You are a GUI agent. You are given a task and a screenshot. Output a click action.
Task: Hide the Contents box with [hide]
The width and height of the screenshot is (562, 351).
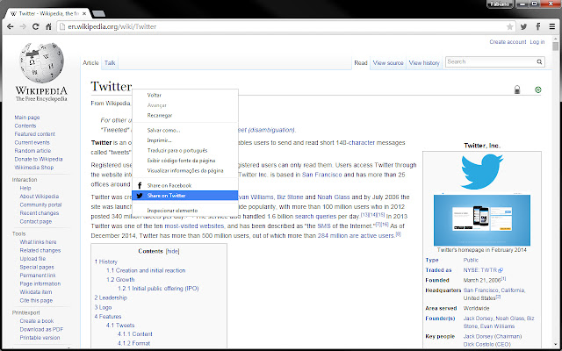[172, 251]
